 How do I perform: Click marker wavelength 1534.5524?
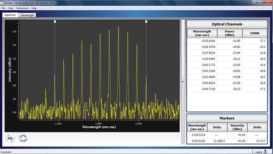(x=198, y=135)
